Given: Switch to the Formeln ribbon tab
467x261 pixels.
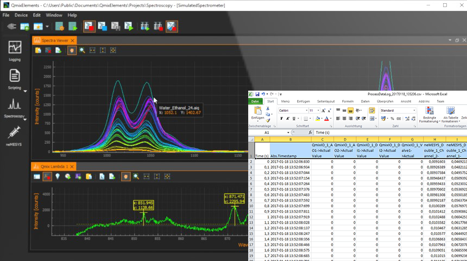Looking at the screenshot, I should pyautogui.click(x=348, y=101).
